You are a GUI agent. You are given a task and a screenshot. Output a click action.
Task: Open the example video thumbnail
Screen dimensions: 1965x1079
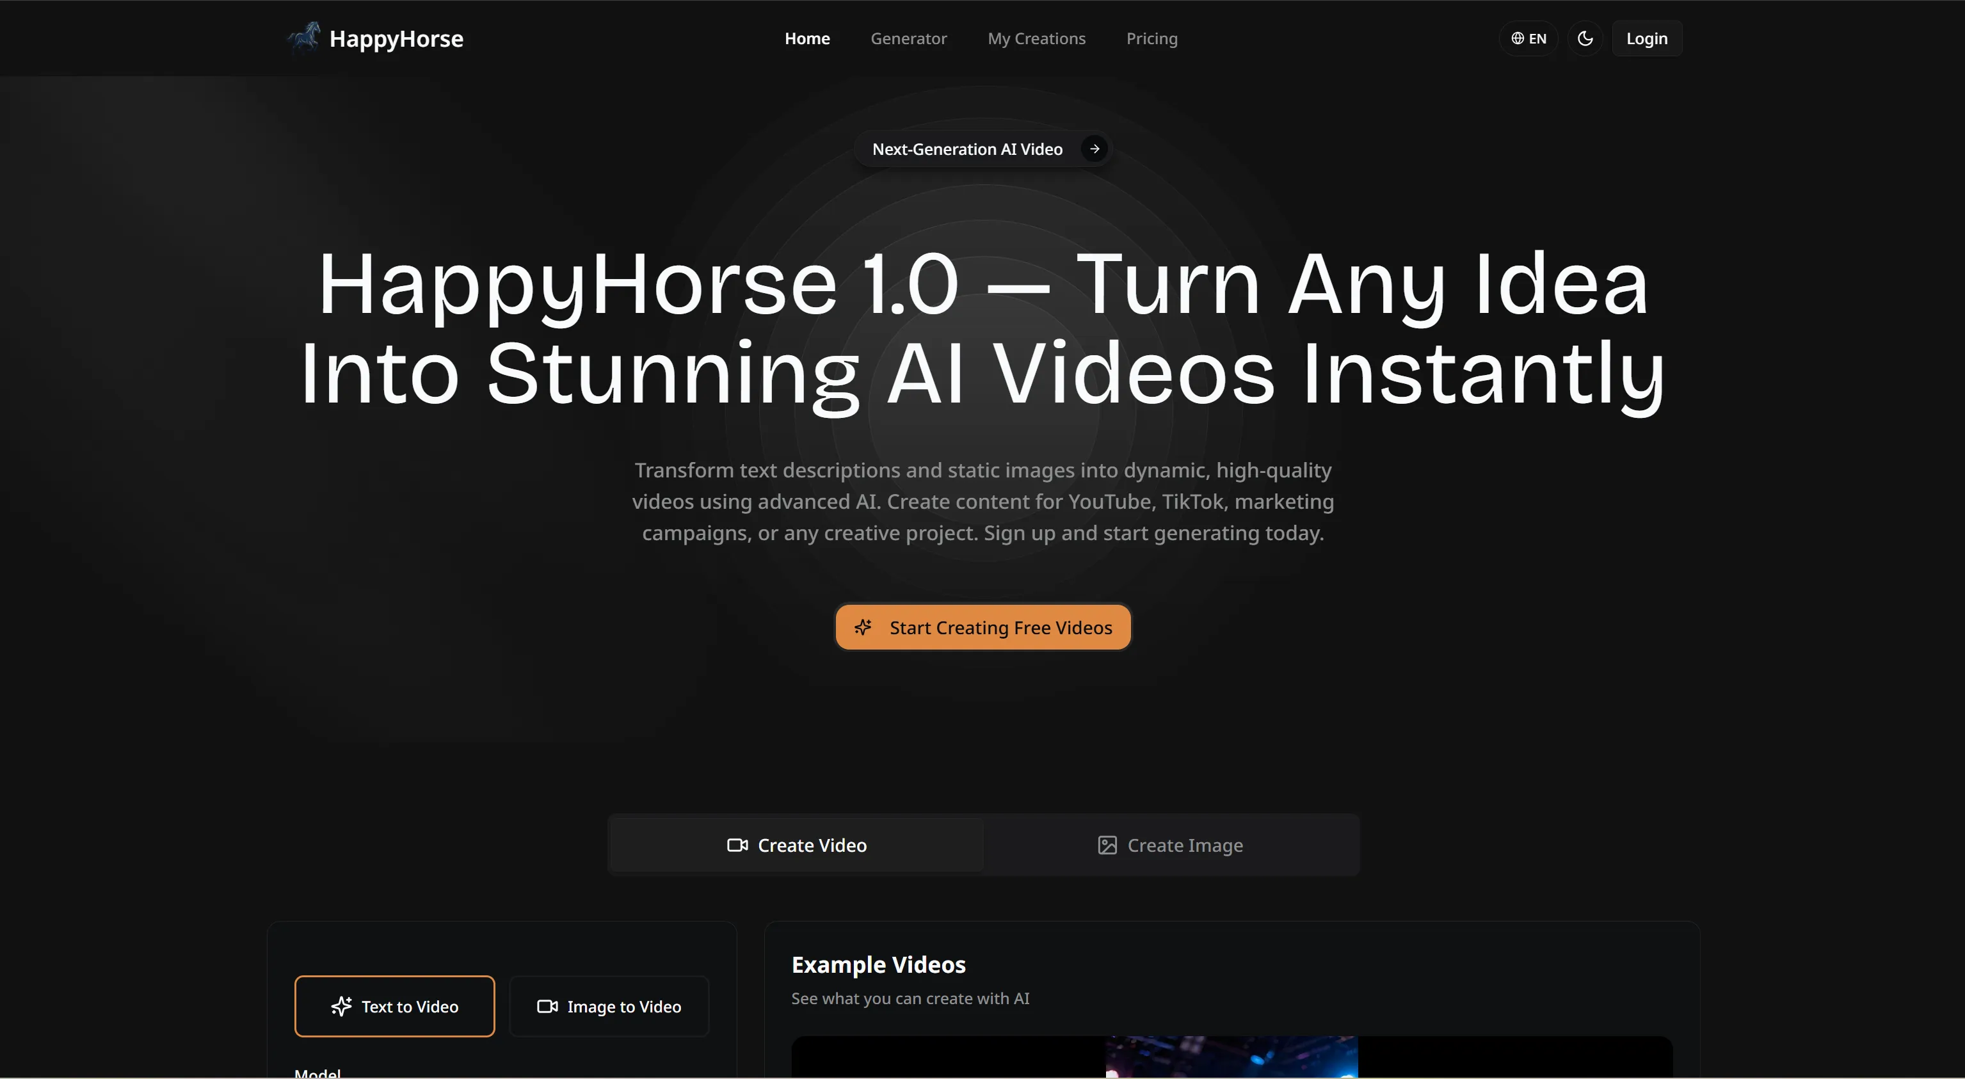coord(1231,1057)
